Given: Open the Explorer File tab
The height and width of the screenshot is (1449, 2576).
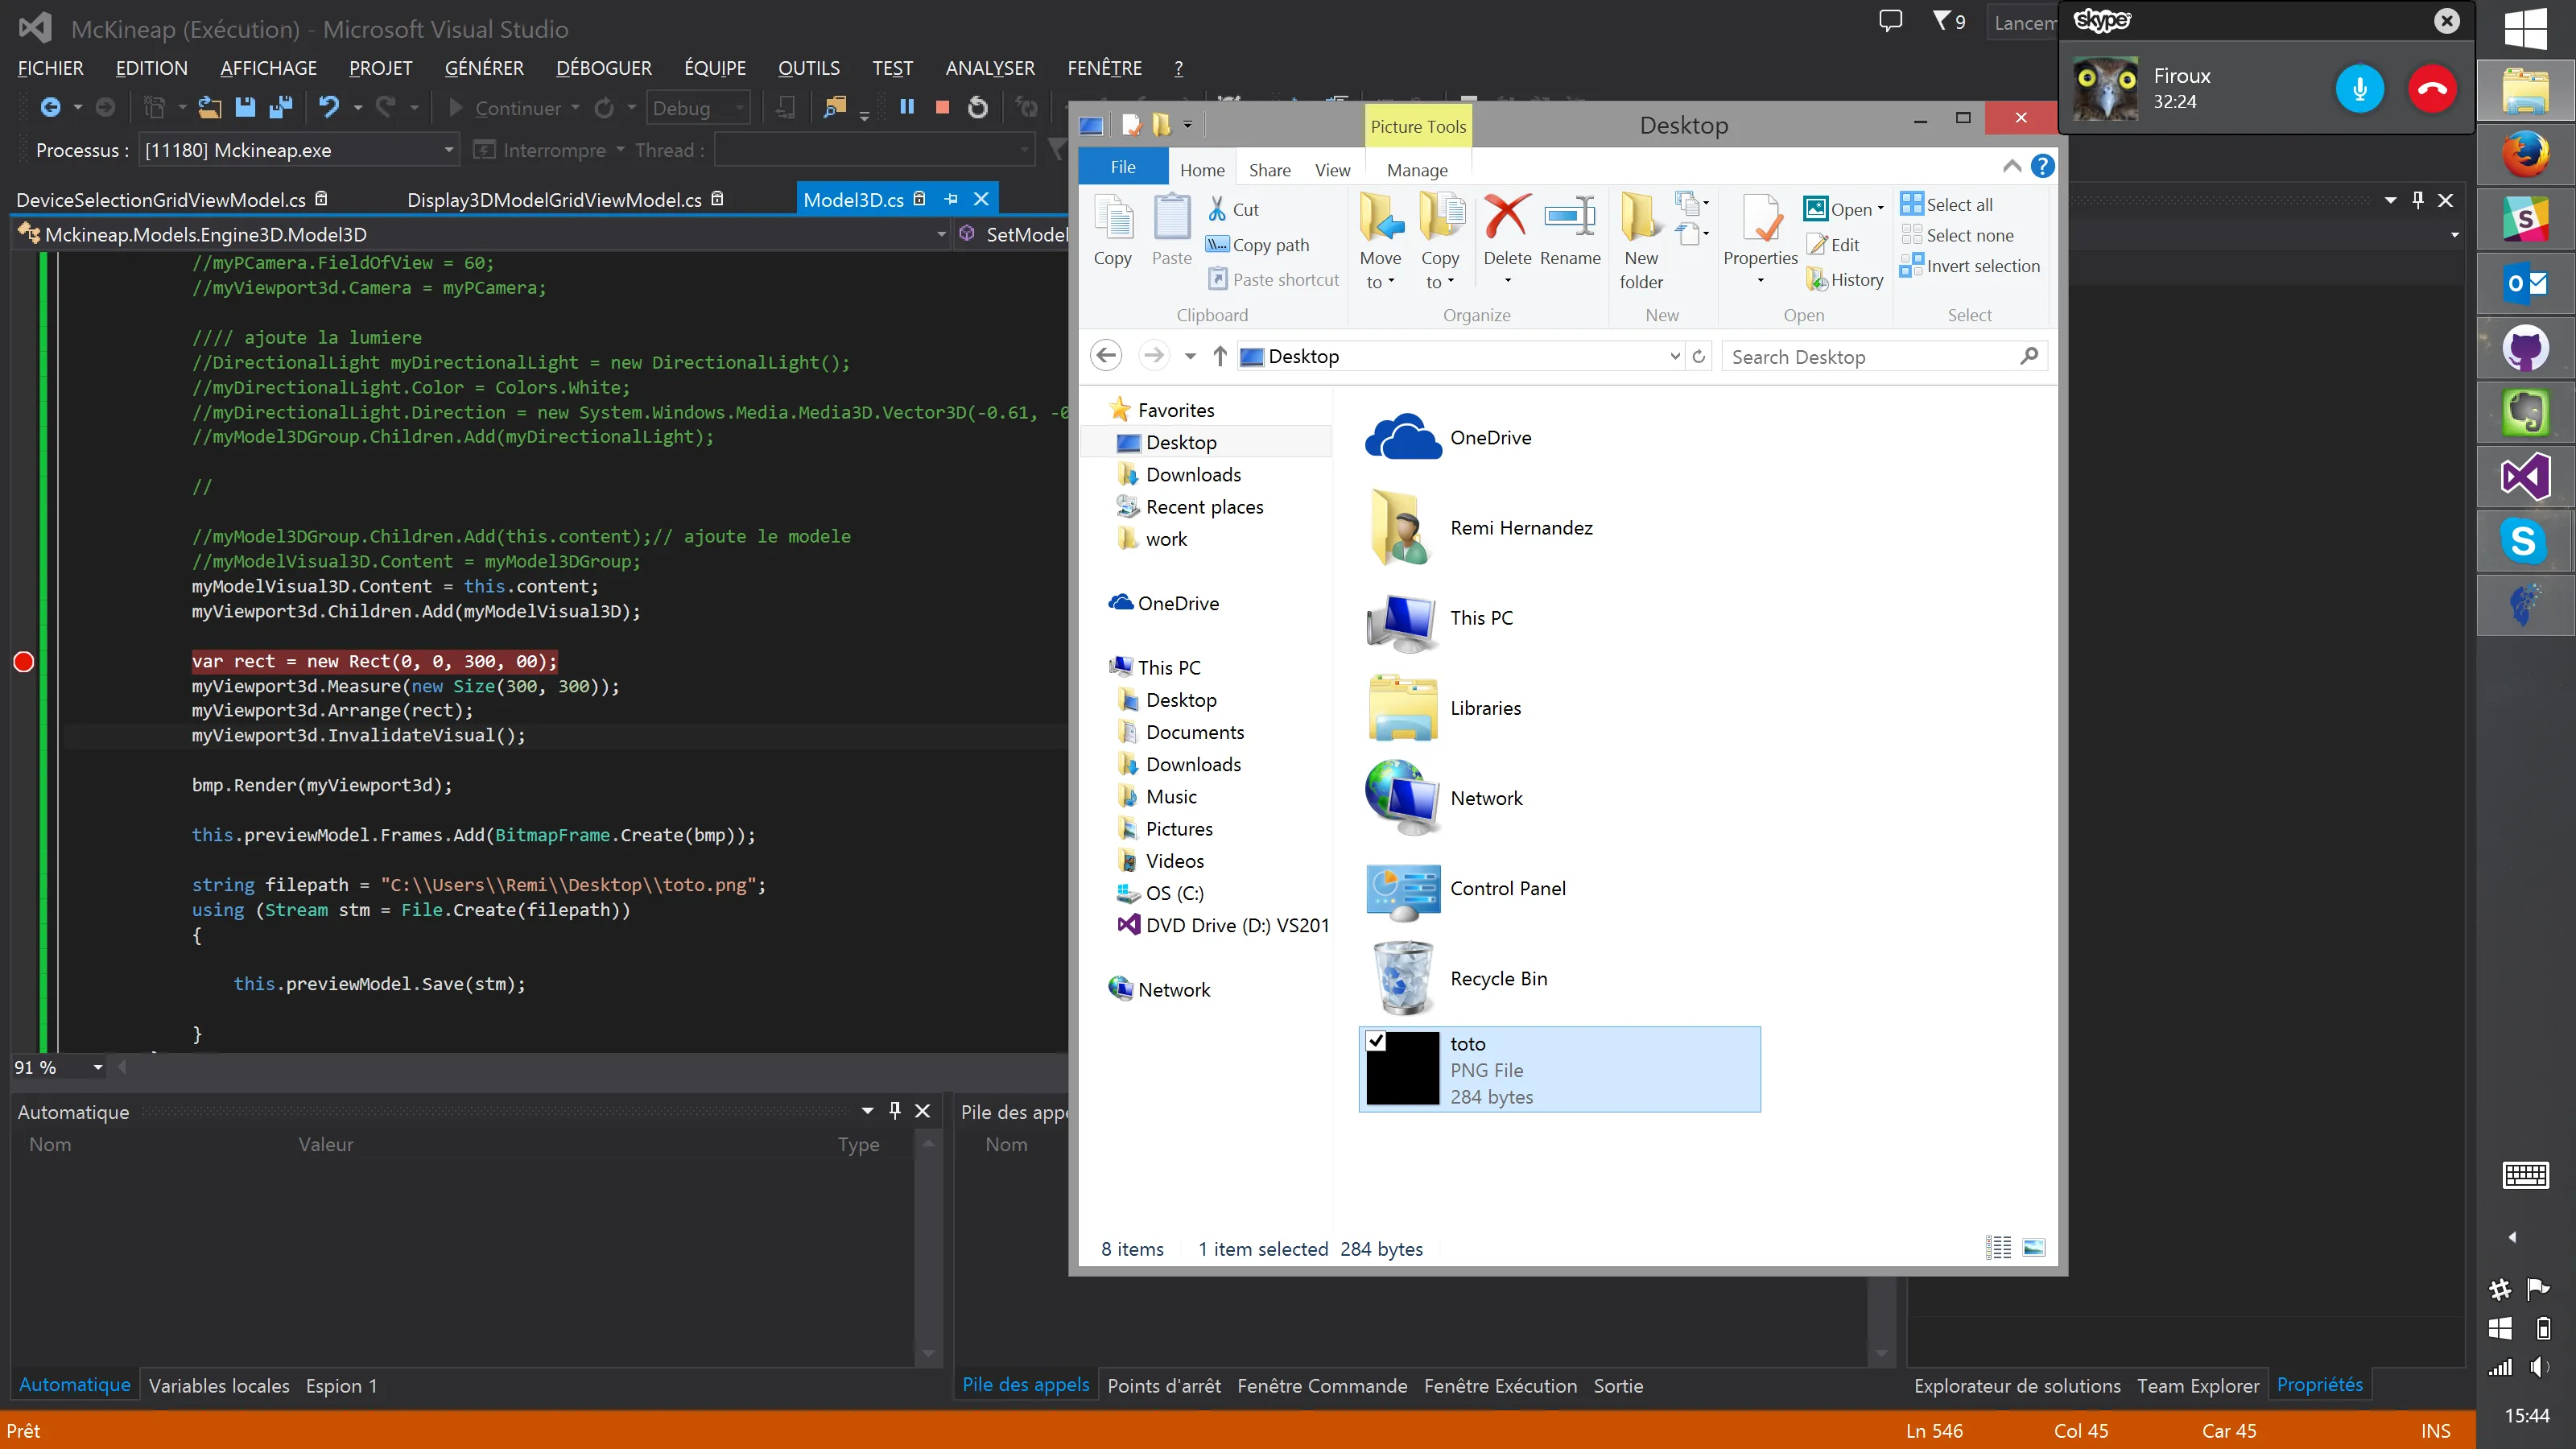Looking at the screenshot, I should 1123,167.
